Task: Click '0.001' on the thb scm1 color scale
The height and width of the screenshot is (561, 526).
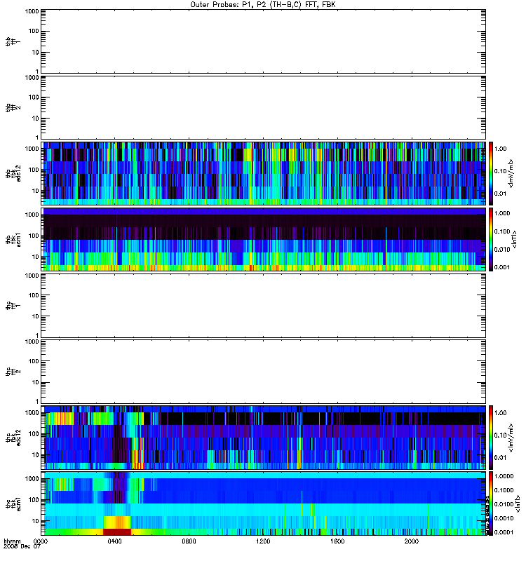Action: [x=502, y=267]
